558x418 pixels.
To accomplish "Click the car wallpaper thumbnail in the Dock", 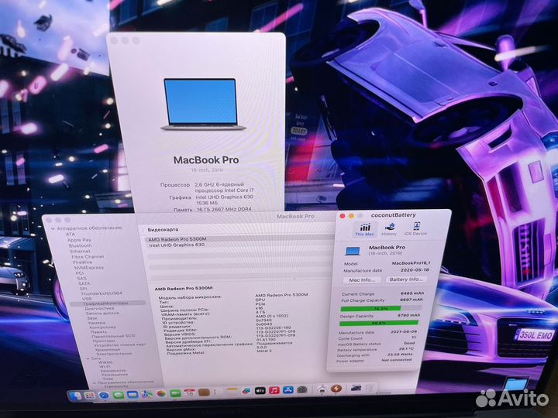I will (x=356, y=388).
